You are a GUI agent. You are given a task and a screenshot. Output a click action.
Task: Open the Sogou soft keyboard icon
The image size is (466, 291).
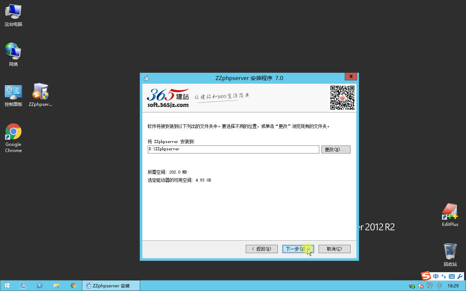(x=451, y=276)
